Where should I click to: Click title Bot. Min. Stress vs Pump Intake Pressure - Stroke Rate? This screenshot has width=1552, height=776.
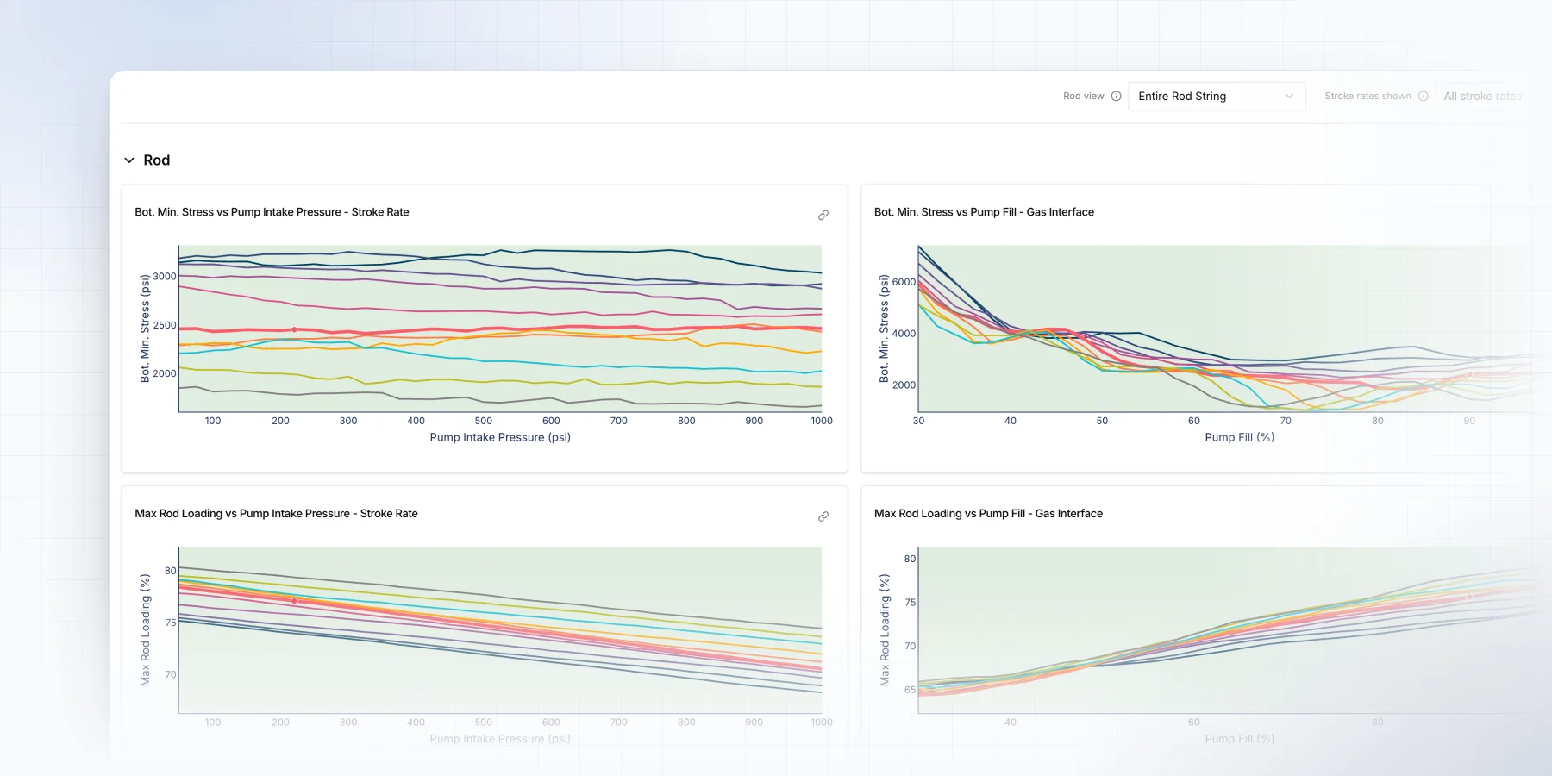pyautogui.click(x=272, y=212)
